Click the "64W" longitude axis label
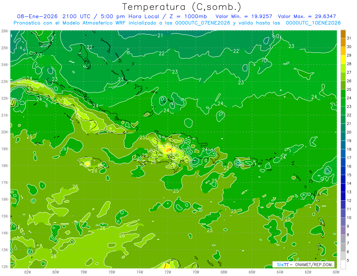The height and width of the screenshot is (276, 357). coord(280,272)
